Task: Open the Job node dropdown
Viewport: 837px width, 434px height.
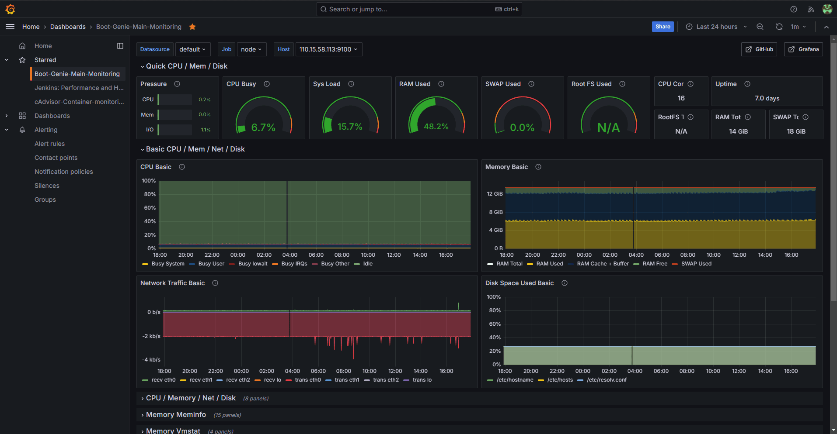Action: tap(251, 49)
